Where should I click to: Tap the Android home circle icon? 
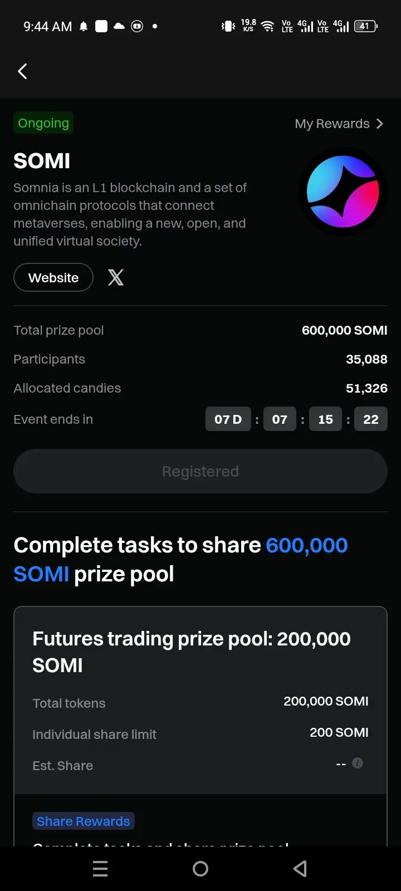pos(200,869)
